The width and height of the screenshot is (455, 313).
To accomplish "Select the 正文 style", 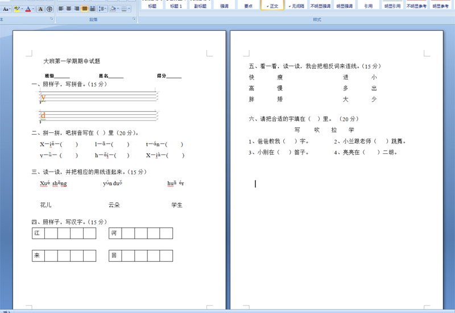I will (x=272, y=5).
